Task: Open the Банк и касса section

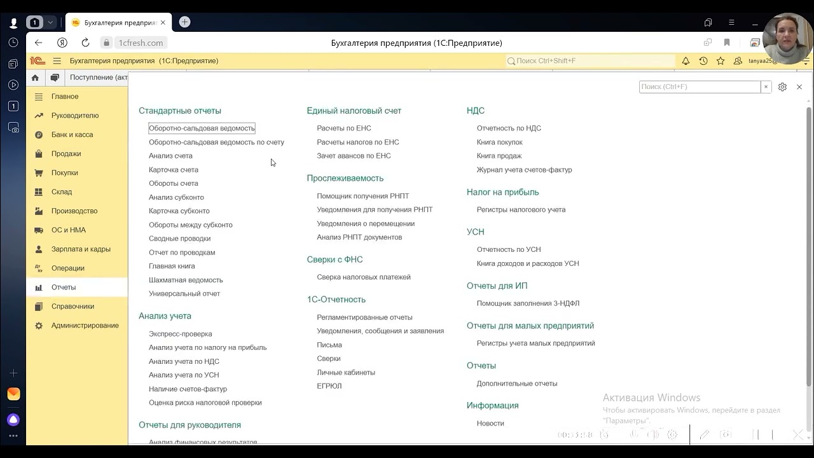Action: click(77, 135)
